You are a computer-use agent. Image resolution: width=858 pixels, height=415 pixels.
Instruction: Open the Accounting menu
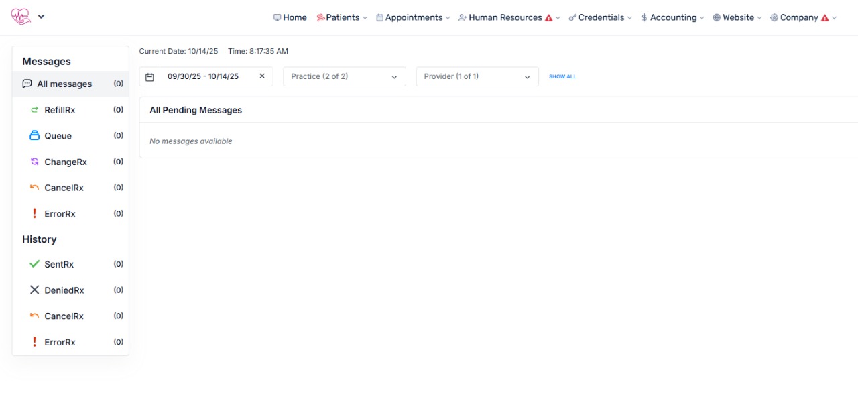[x=672, y=17]
